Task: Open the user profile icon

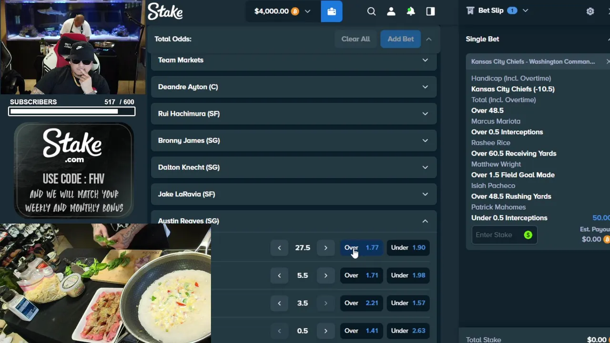Action: [x=391, y=11]
